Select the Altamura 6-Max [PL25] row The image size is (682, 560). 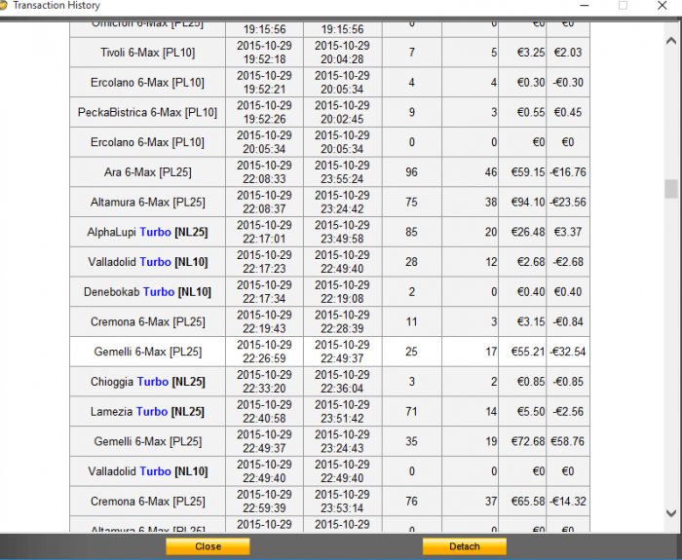pyautogui.click(x=329, y=203)
